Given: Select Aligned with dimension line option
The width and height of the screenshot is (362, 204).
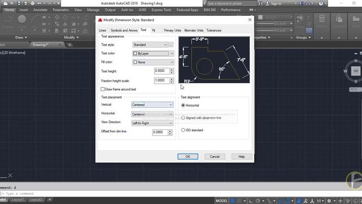Looking at the screenshot, I should click(x=183, y=118).
